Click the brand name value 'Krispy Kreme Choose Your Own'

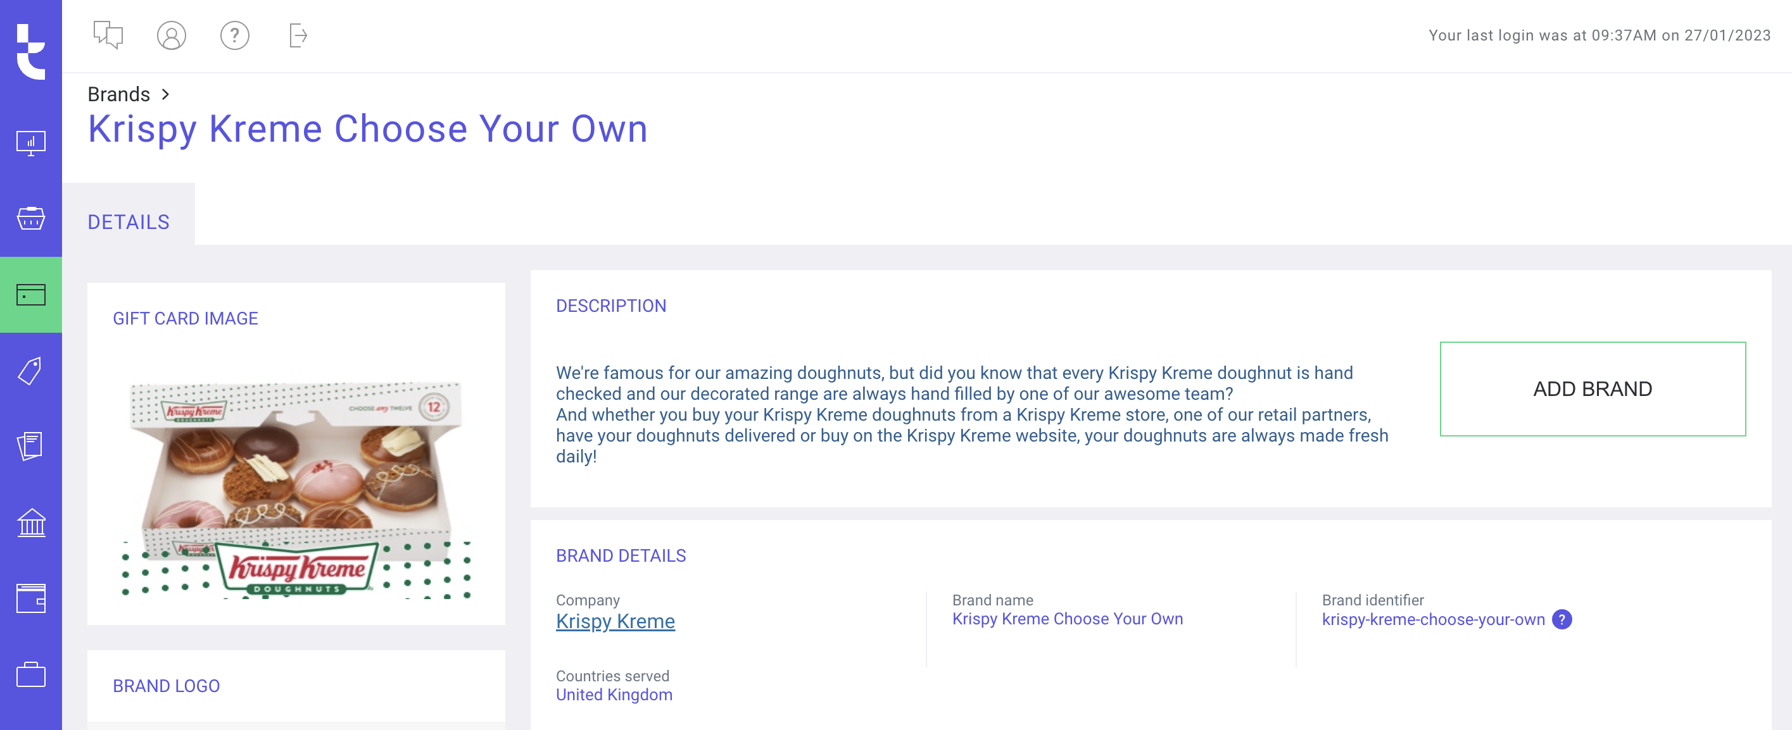(x=1067, y=619)
